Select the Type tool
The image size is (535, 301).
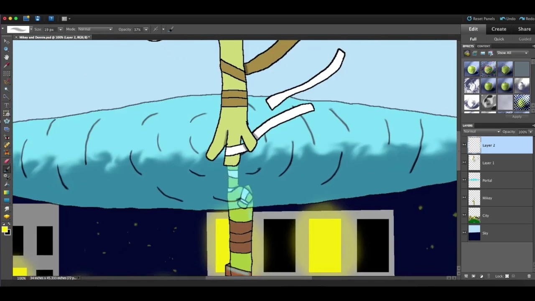[x=7, y=105]
